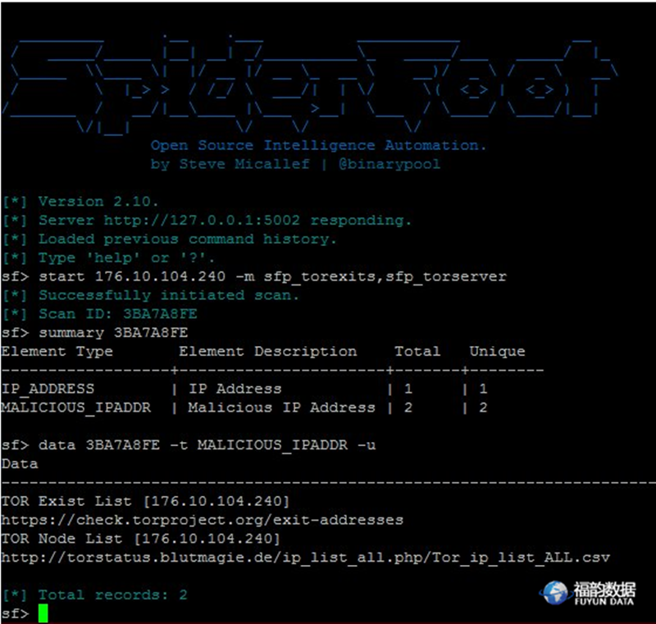
Task: Click the 'Data' output heading
Action: (x=19, y=464)
